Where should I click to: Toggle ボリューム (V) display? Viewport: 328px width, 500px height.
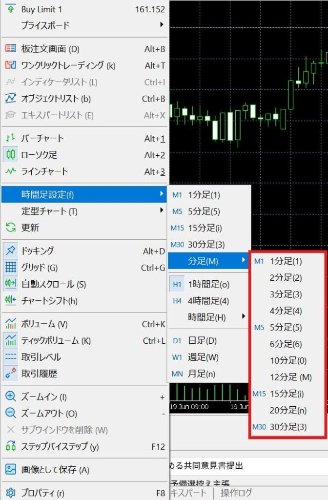pos(84,324)
